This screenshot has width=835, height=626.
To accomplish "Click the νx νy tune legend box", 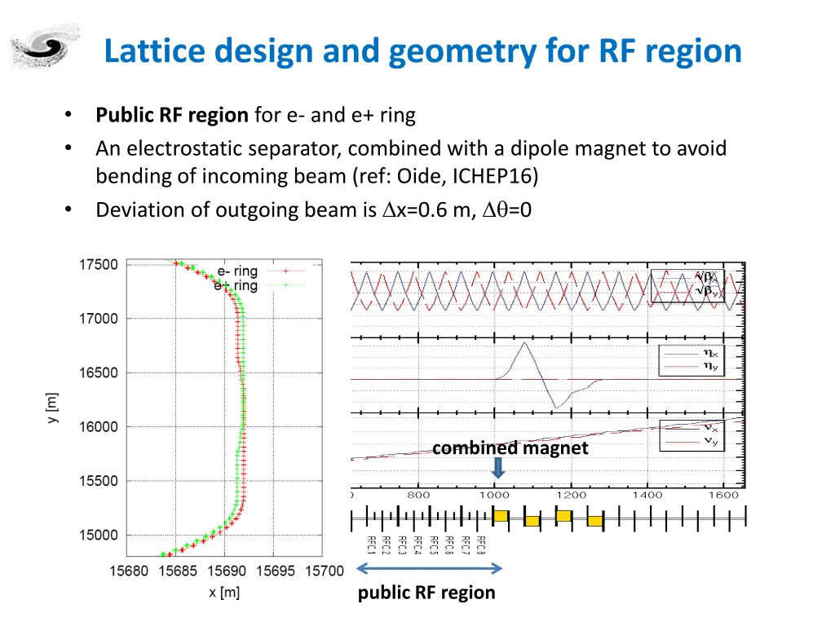I will 691,436.
